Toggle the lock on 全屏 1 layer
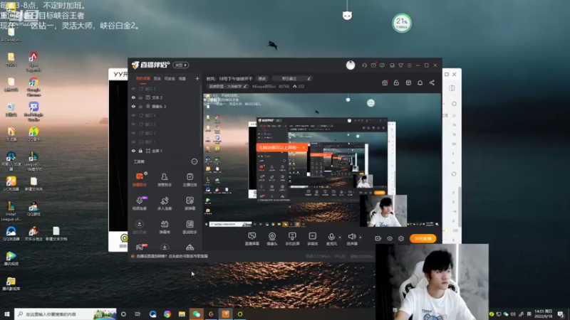 point(140,151)
